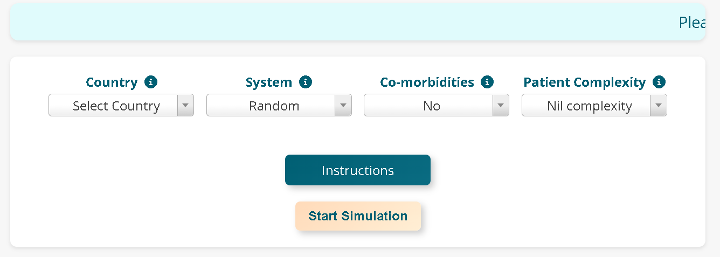Click the 'No' value under Co-morbidities
Viewport: 720px width, 257px height.
click(x=432, y=106)
